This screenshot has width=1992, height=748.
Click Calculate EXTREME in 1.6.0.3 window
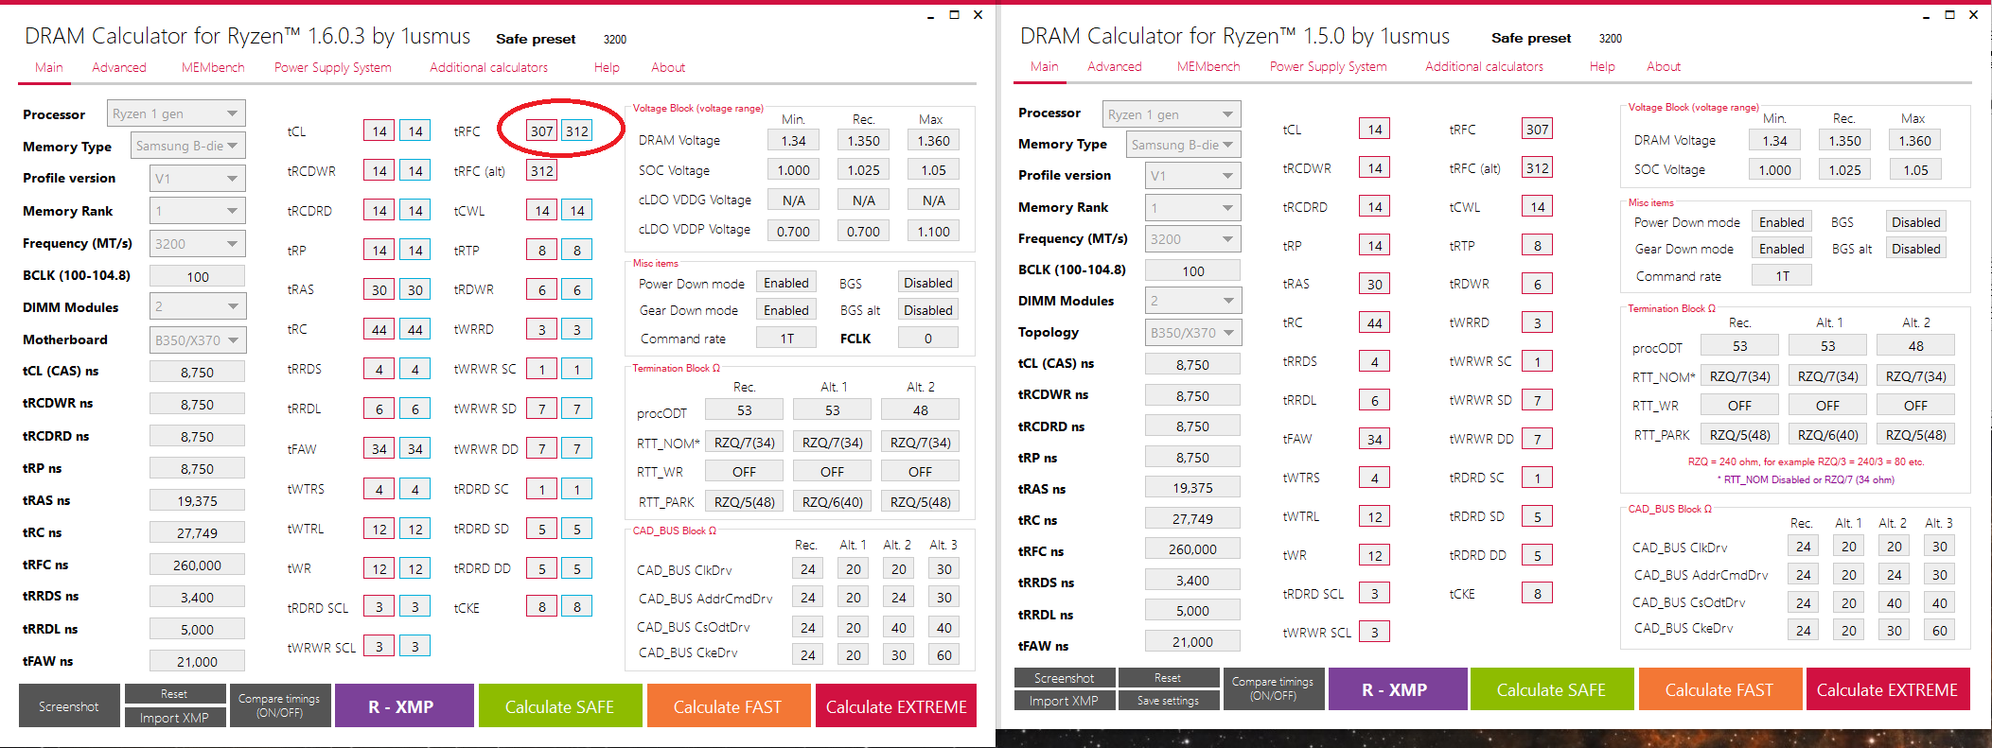(896, 706)
